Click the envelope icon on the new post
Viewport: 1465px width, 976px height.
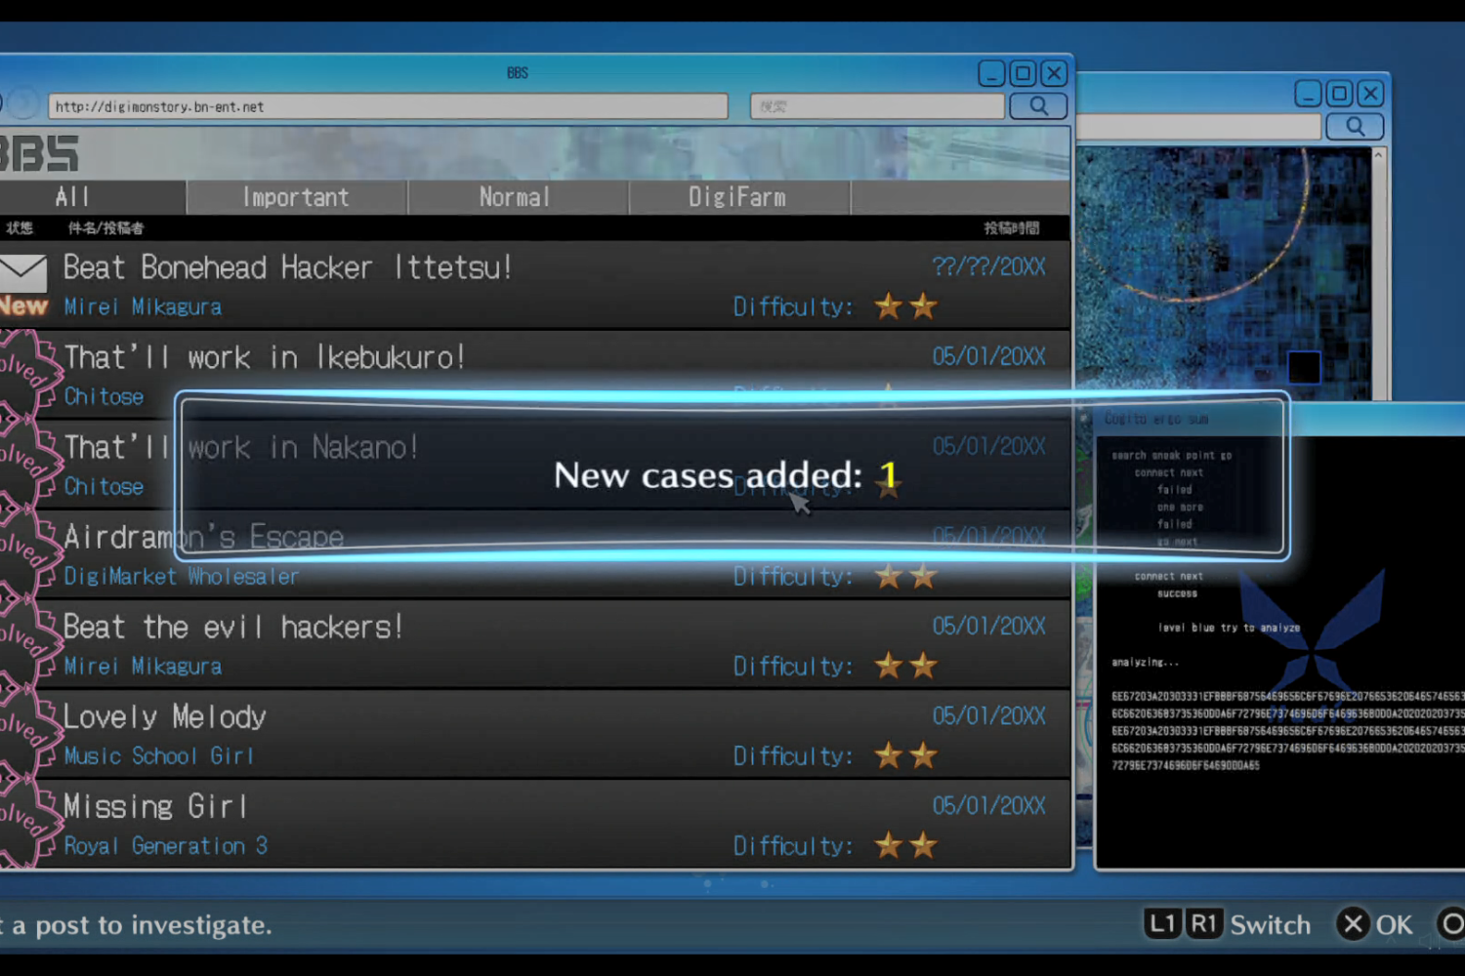tap(23, 272)
